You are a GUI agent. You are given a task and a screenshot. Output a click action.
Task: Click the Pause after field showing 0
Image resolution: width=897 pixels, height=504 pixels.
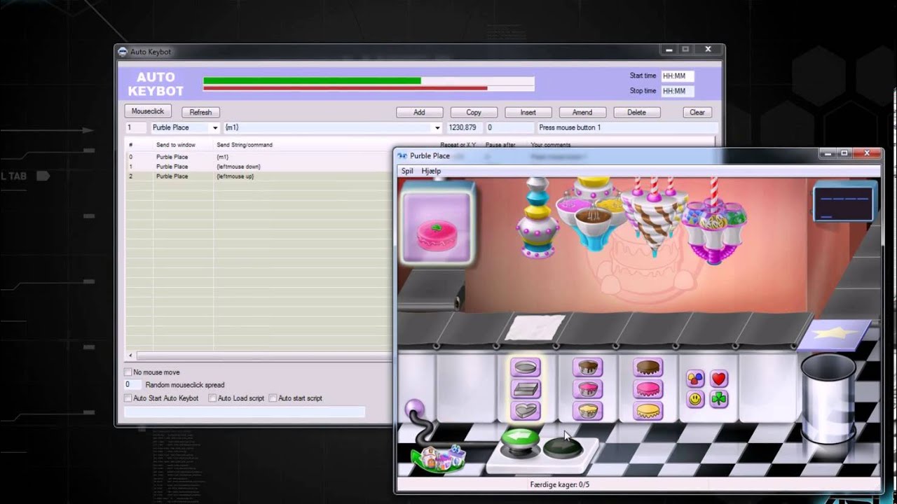pos(509,128)
